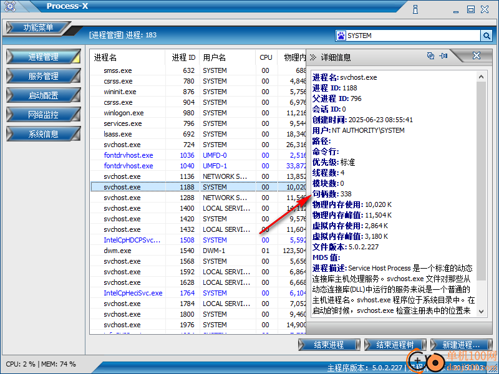Select svchost.exe with PID 1568
The width and height of the screenshot is (499, 374).
198,261
